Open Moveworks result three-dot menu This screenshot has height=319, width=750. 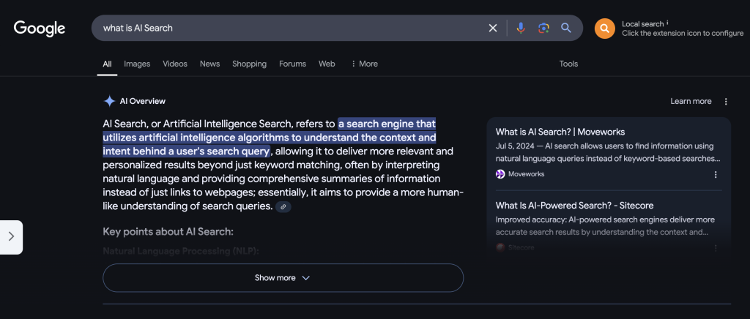click(x=716, y=174)
